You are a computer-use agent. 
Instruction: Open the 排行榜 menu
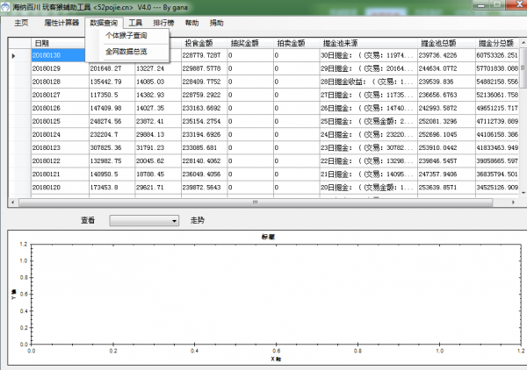(x=164, y=23)
